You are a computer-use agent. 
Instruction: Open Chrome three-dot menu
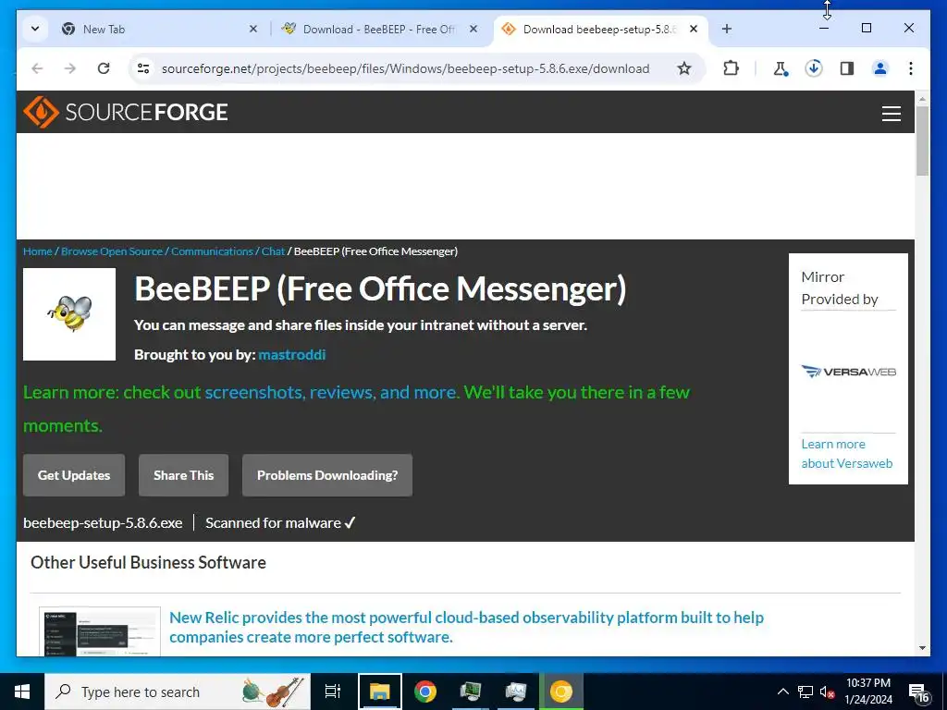(x=911, y=68)
